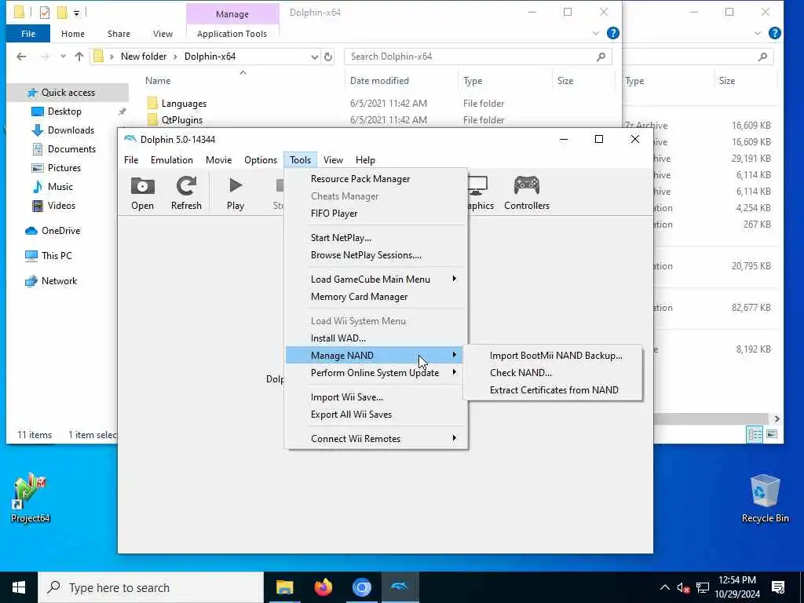Open the Options menu in Dolphin
Image resolution: width=804 pixels, height=603 pixels.
coord(261,160)
